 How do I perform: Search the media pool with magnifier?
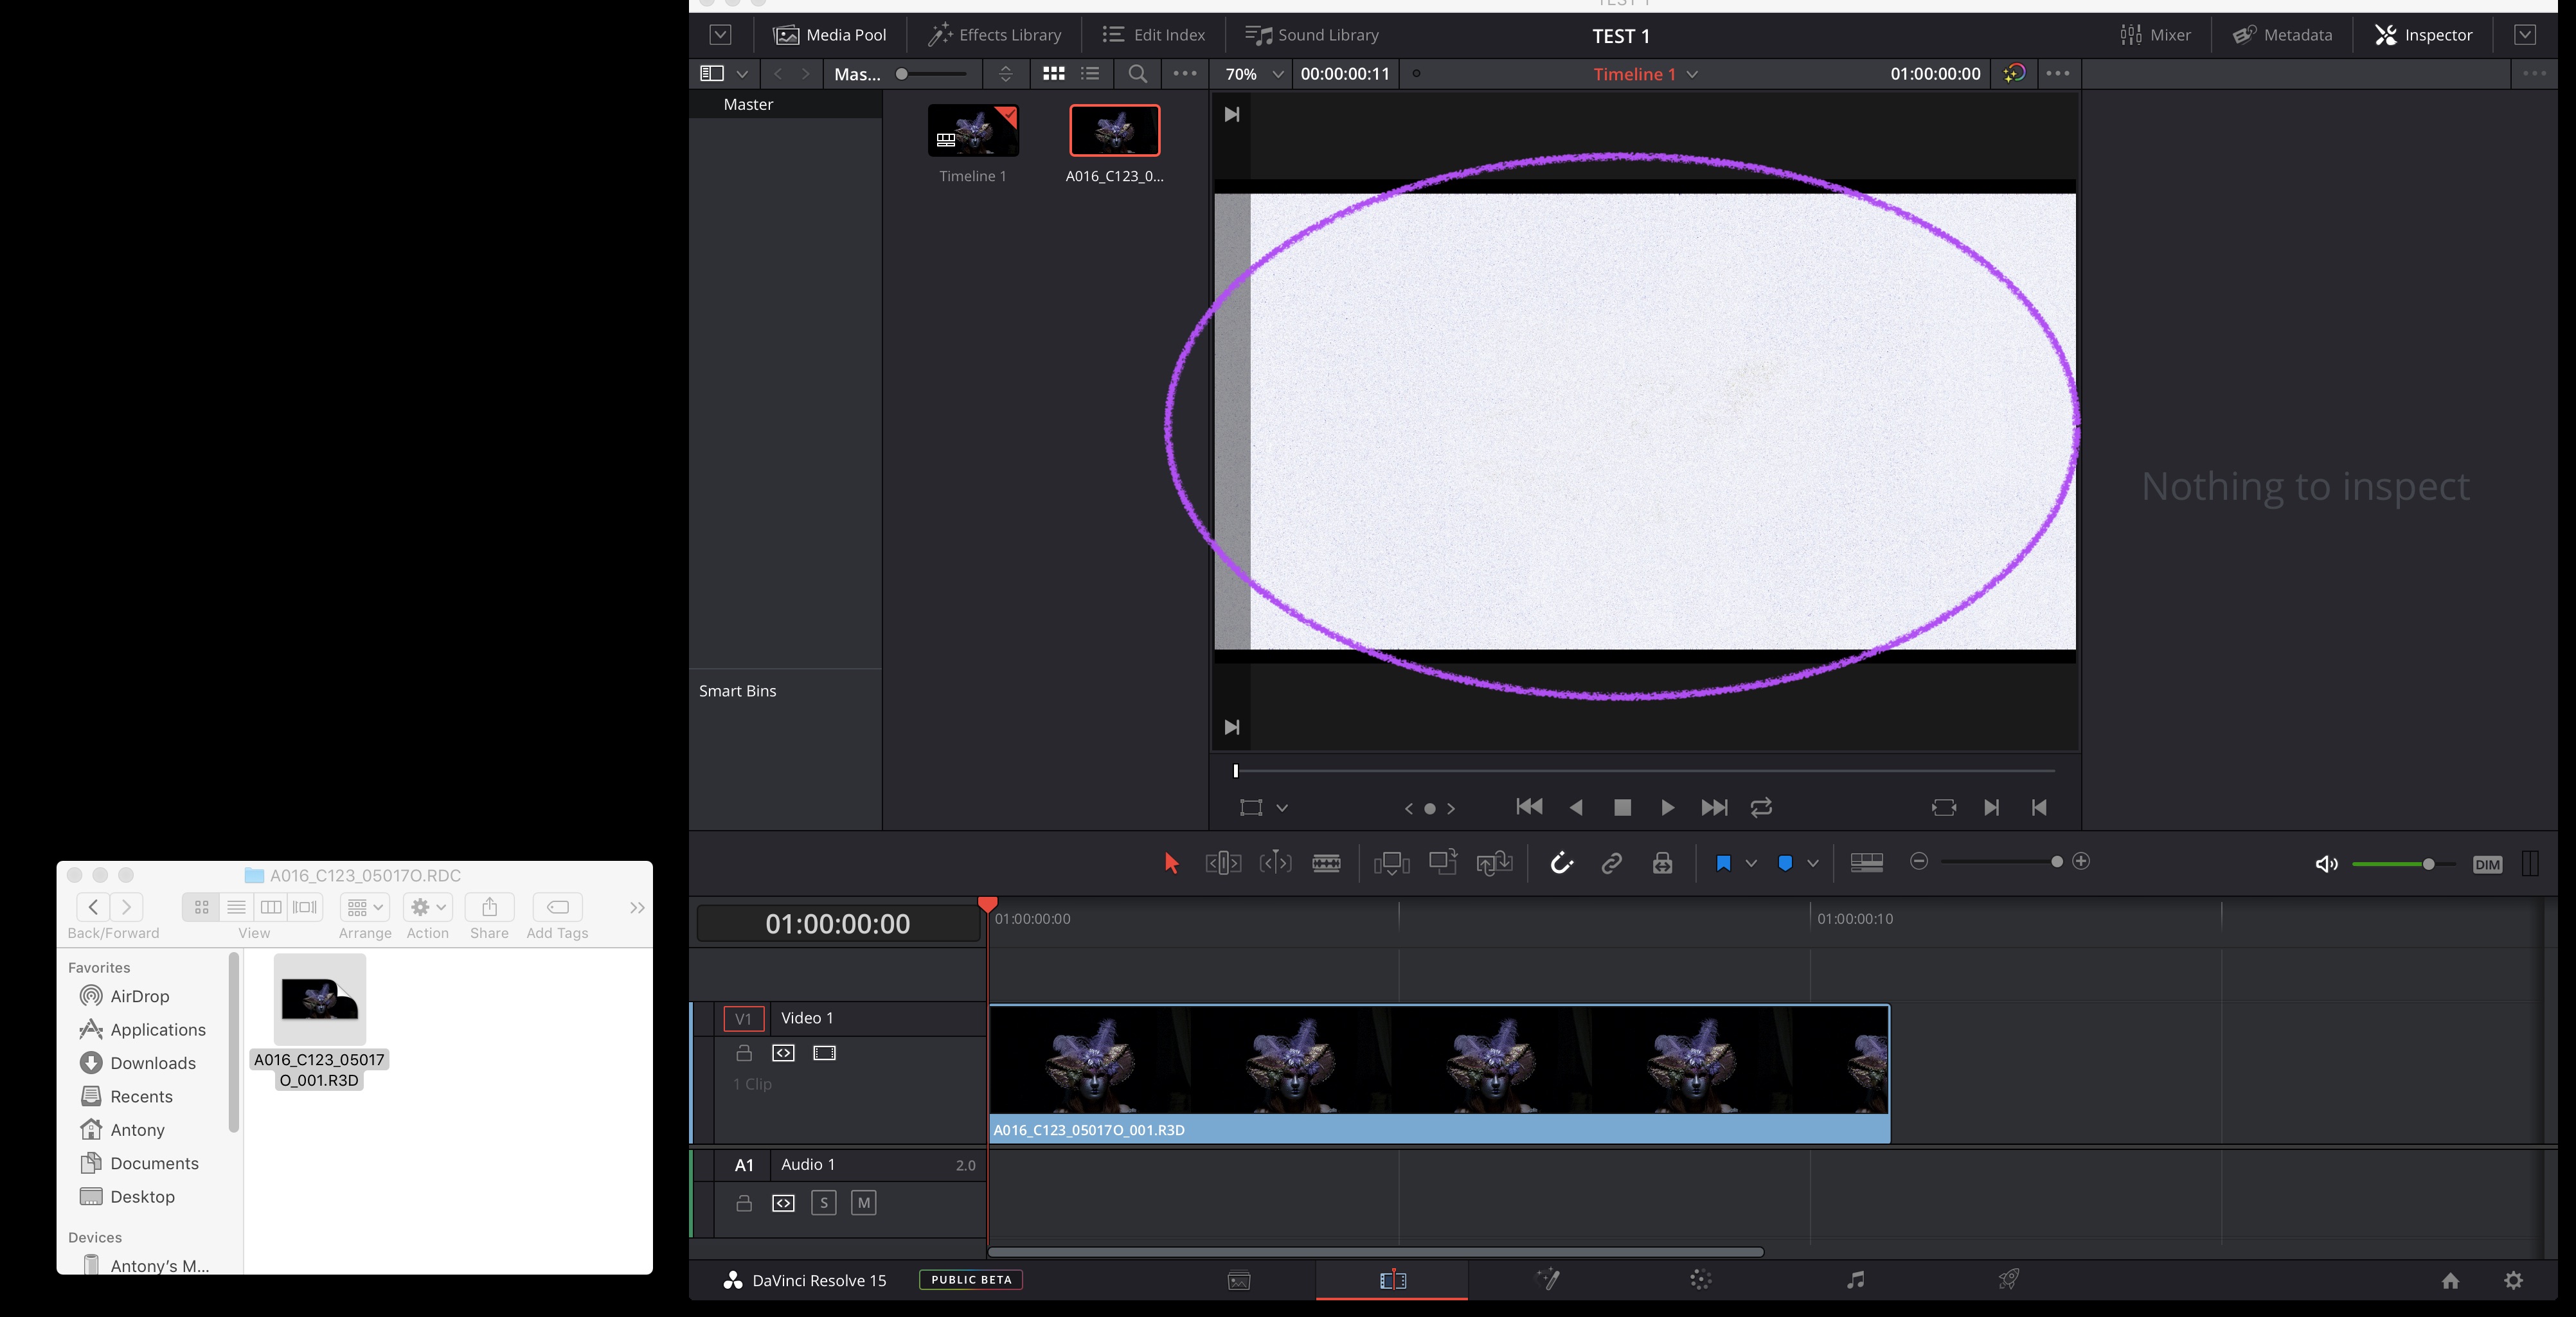pyautogui.click(x=1137, y=74)
